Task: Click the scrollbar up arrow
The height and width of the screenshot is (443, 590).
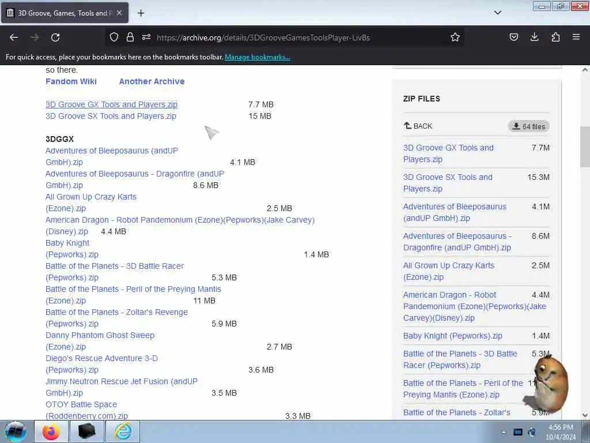Action: [585, 70]
